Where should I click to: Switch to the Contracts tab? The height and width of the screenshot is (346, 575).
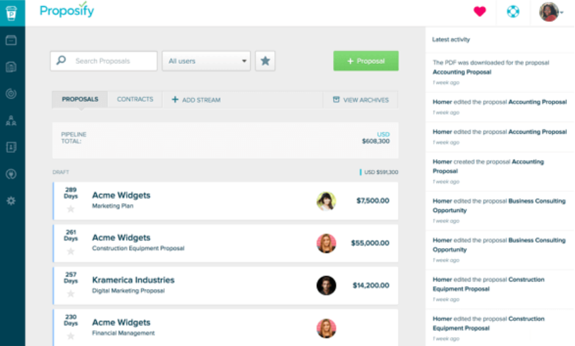point(135,99)
